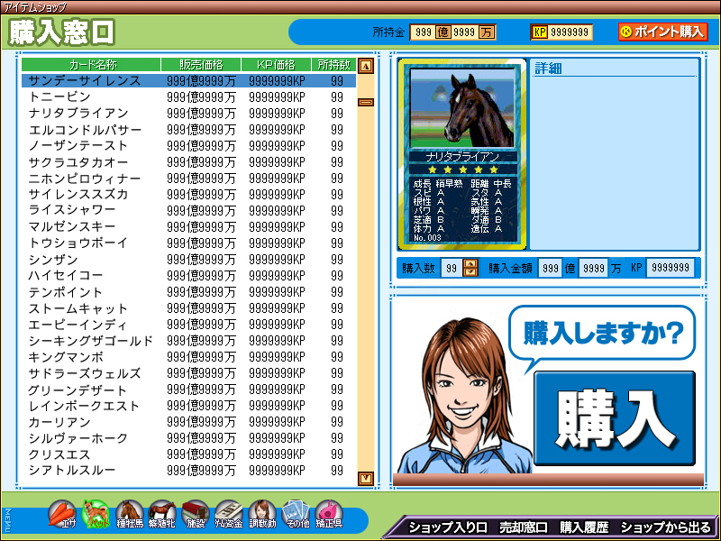
Task: Open the 繁殖牝 broodmare category
Action: 162,515
